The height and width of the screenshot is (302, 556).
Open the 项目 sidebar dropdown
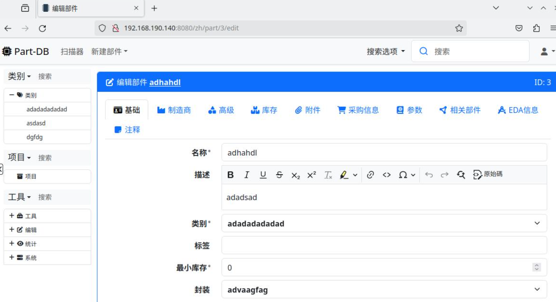pyautogui.click(x=20, y=157)
